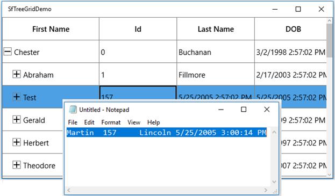Image resolution: width=335 pixels, height=196 pixels.
Task: Click the highlighted Martin text line in Notepad
Action: coord(167,133)
